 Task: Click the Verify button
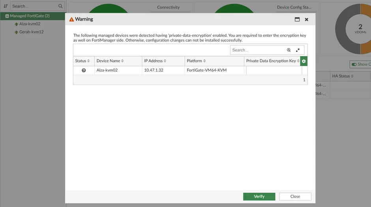point(259,196)
